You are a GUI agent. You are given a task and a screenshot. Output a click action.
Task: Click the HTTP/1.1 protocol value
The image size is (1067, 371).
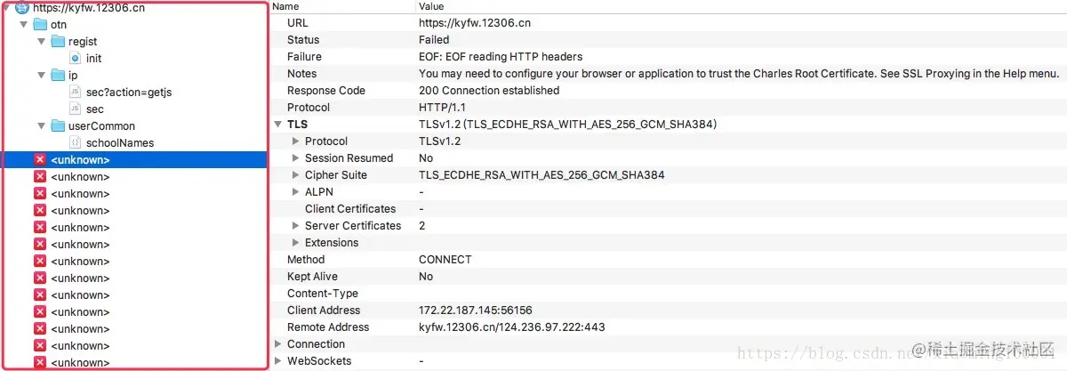[x=442, y=108]
